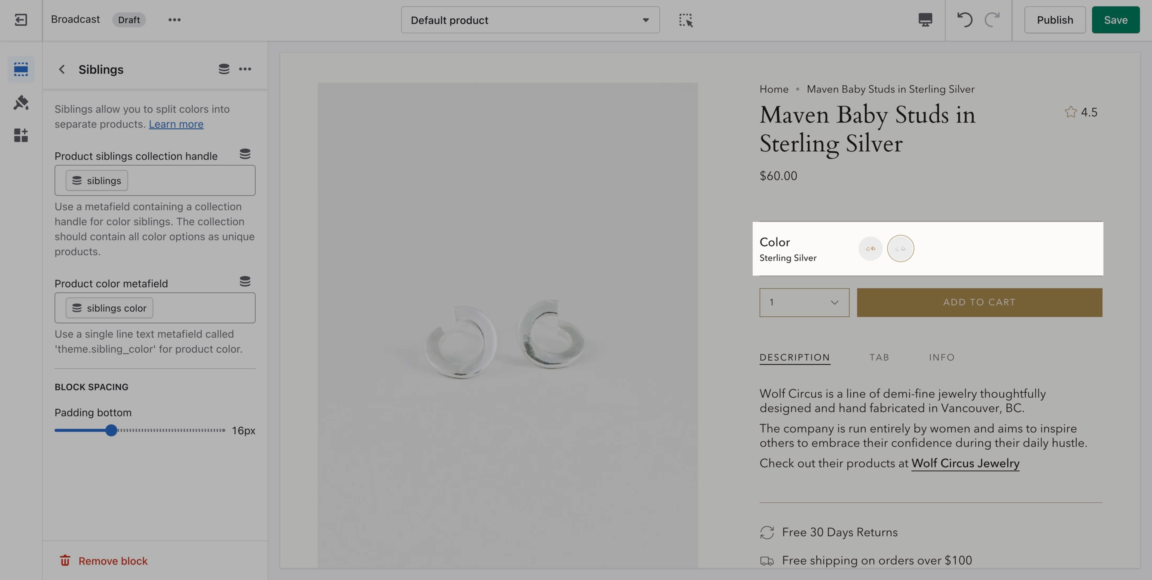
Task: Open Siblings block more actions menu
Action: pyautogui.click(x=245, y=69)
